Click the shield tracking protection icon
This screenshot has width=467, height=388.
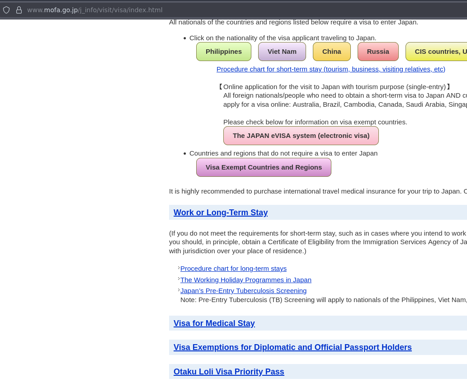pos(6,10)
